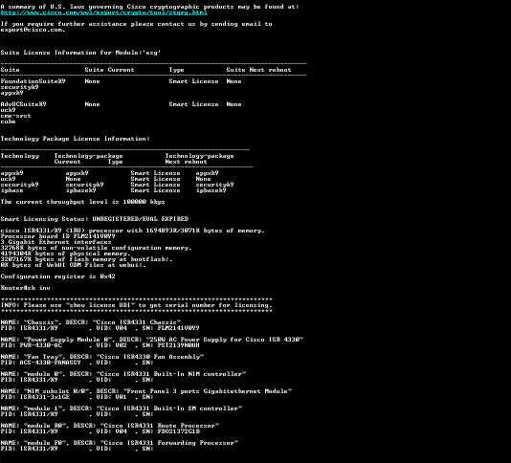Click the NAME "NIM subslot 0/0" line
Image resolution: width=511 pixels, height=463 pixels.
pyautogui.click(x=146, y=391)
